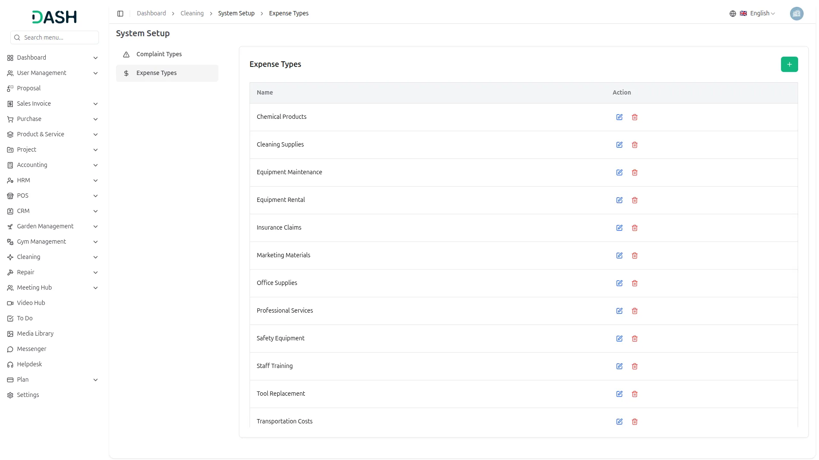Open the Cleaning breadcrumb link
819x460 pixels.
coord(192,14)
